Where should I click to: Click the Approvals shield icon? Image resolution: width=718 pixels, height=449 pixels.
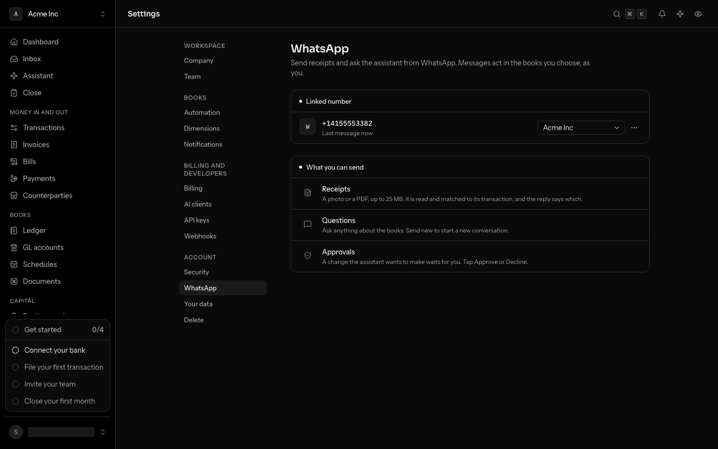coord(308,255)
